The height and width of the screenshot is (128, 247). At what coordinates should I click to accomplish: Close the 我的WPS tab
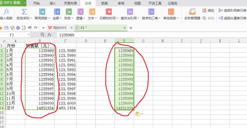(71, 28)
